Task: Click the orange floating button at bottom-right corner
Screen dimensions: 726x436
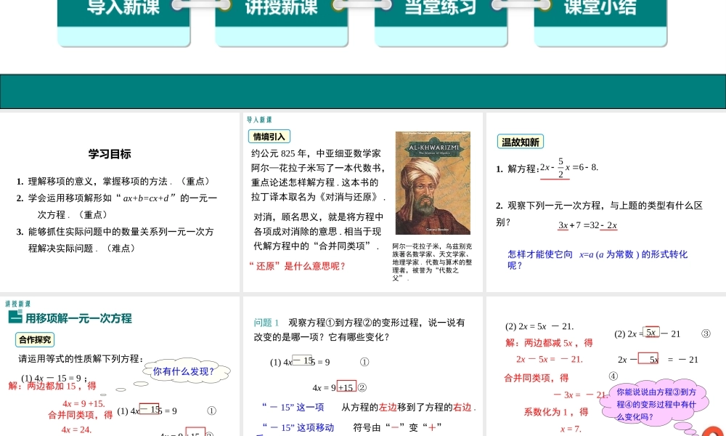Action: (x=714, y=432)
